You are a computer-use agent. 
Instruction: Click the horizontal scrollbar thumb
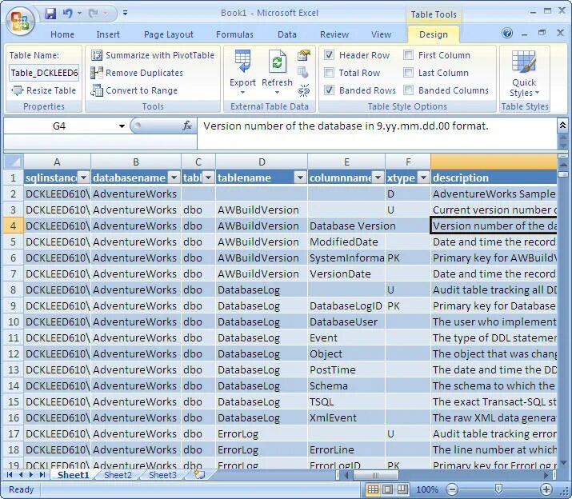(x=375, y=475)
